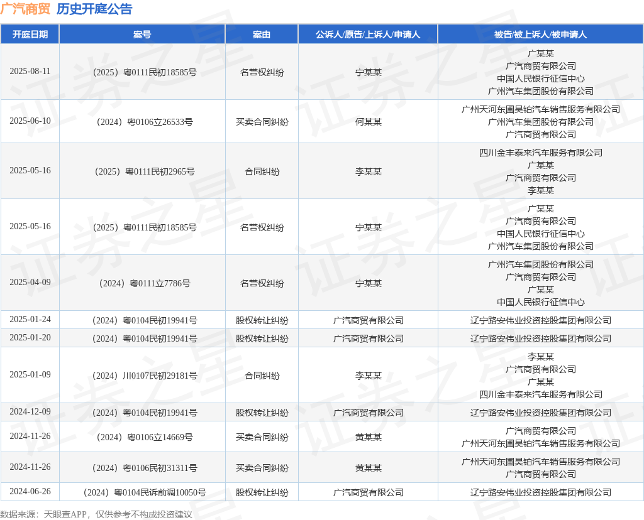Screen dimensions: 644x520
Task: Click 股权转让纠纷 in the 2024-06-26 row
Action: pos(262,492)
